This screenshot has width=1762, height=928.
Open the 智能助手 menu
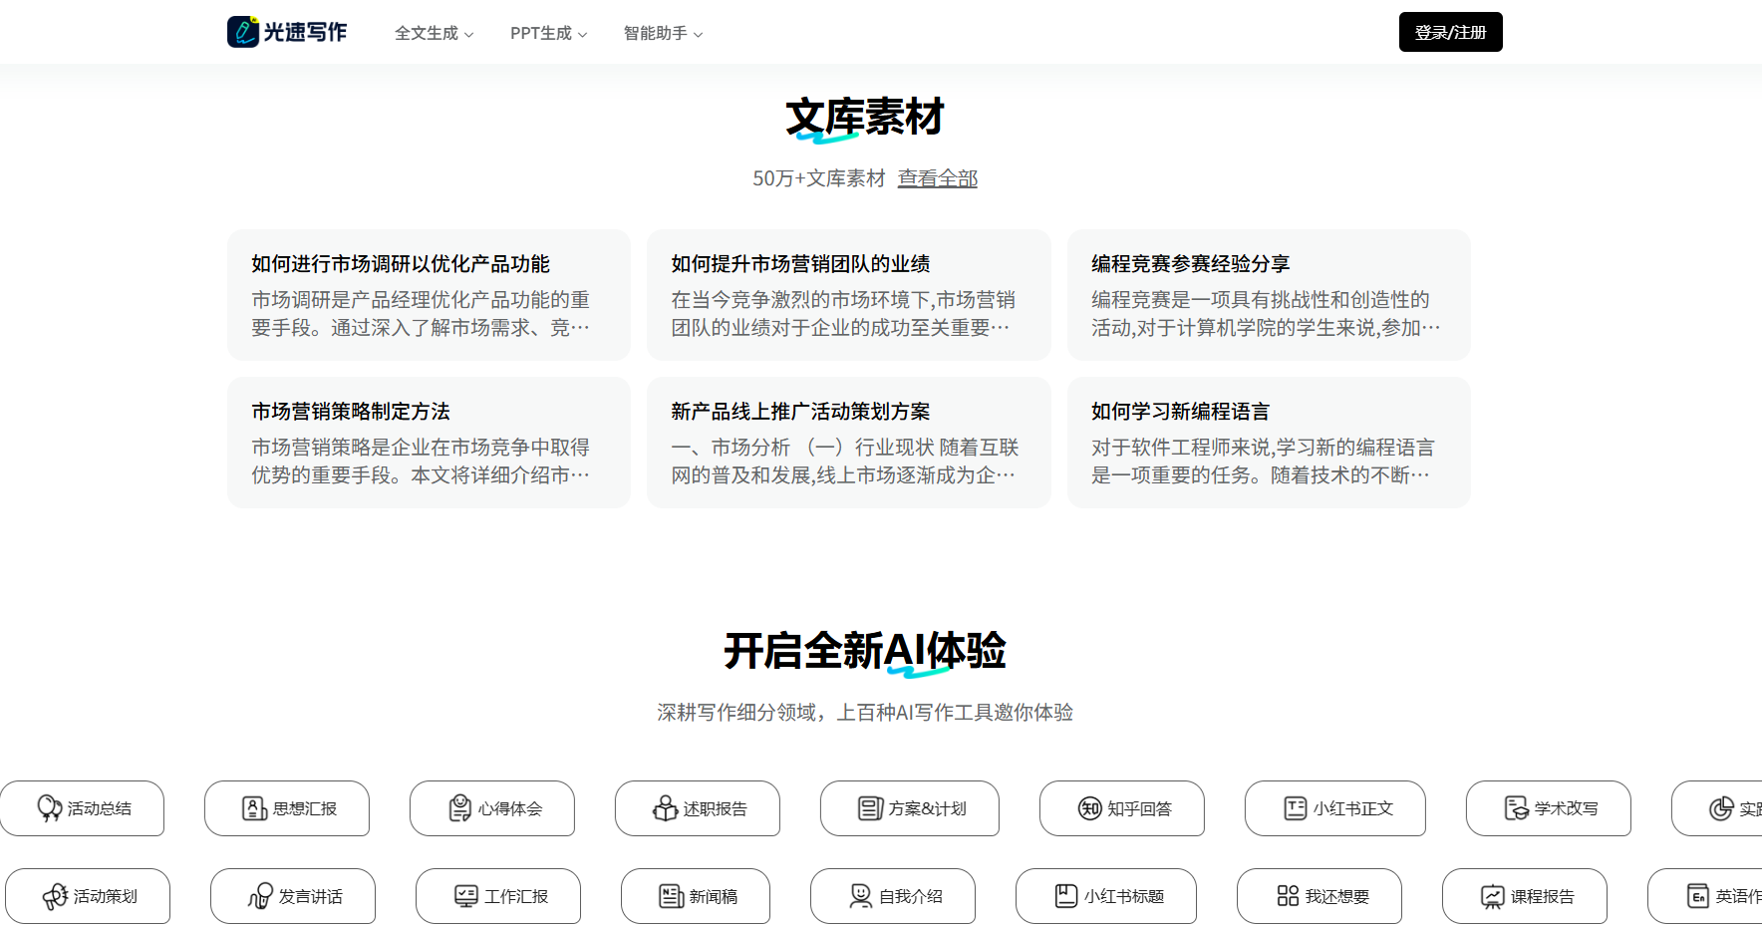[x=664, y=33]
